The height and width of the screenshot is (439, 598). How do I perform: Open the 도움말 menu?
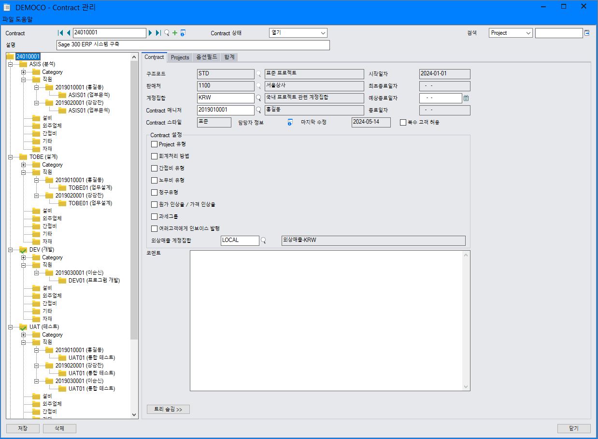click(x=24, y=19)
